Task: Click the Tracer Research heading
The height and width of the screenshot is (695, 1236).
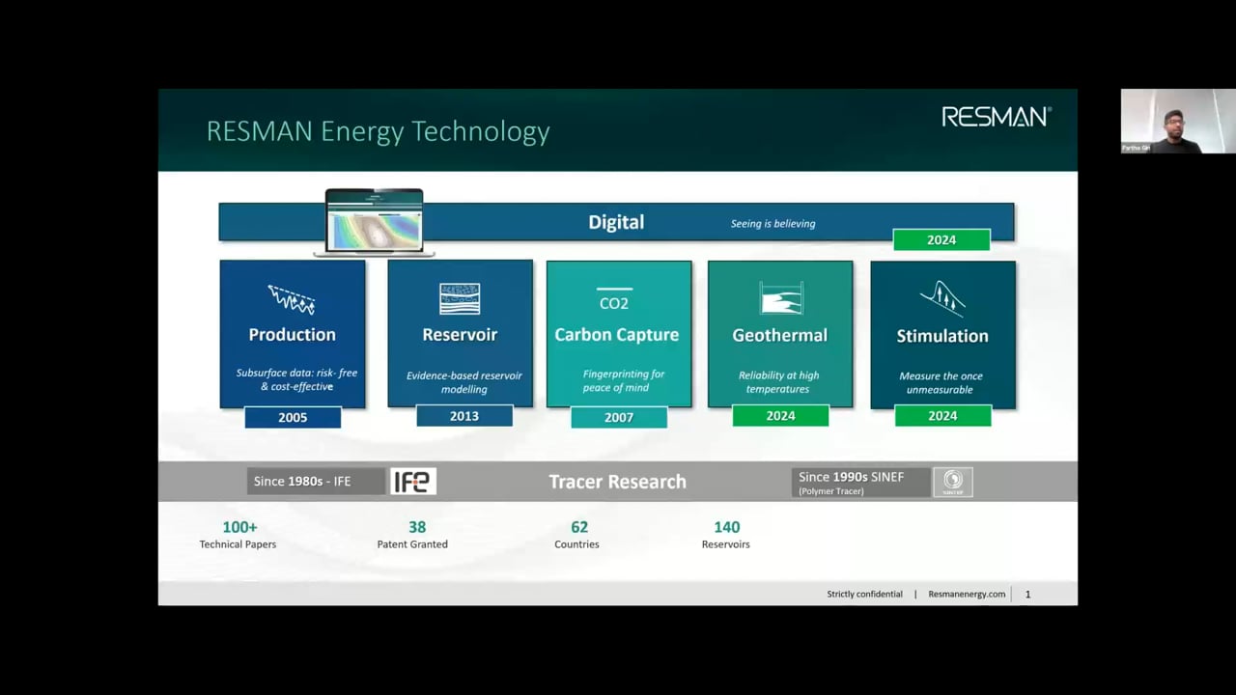Action: pyautogui.click(x=618, y=482)
